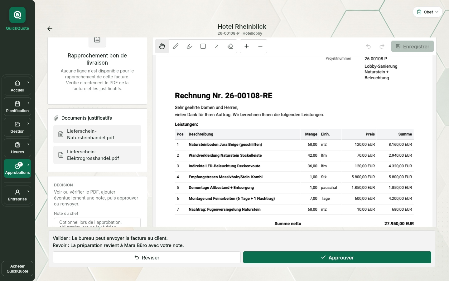Zoom in with the plus icon
The width and height of the screenshot is (449, 281).
pos(247,46)
